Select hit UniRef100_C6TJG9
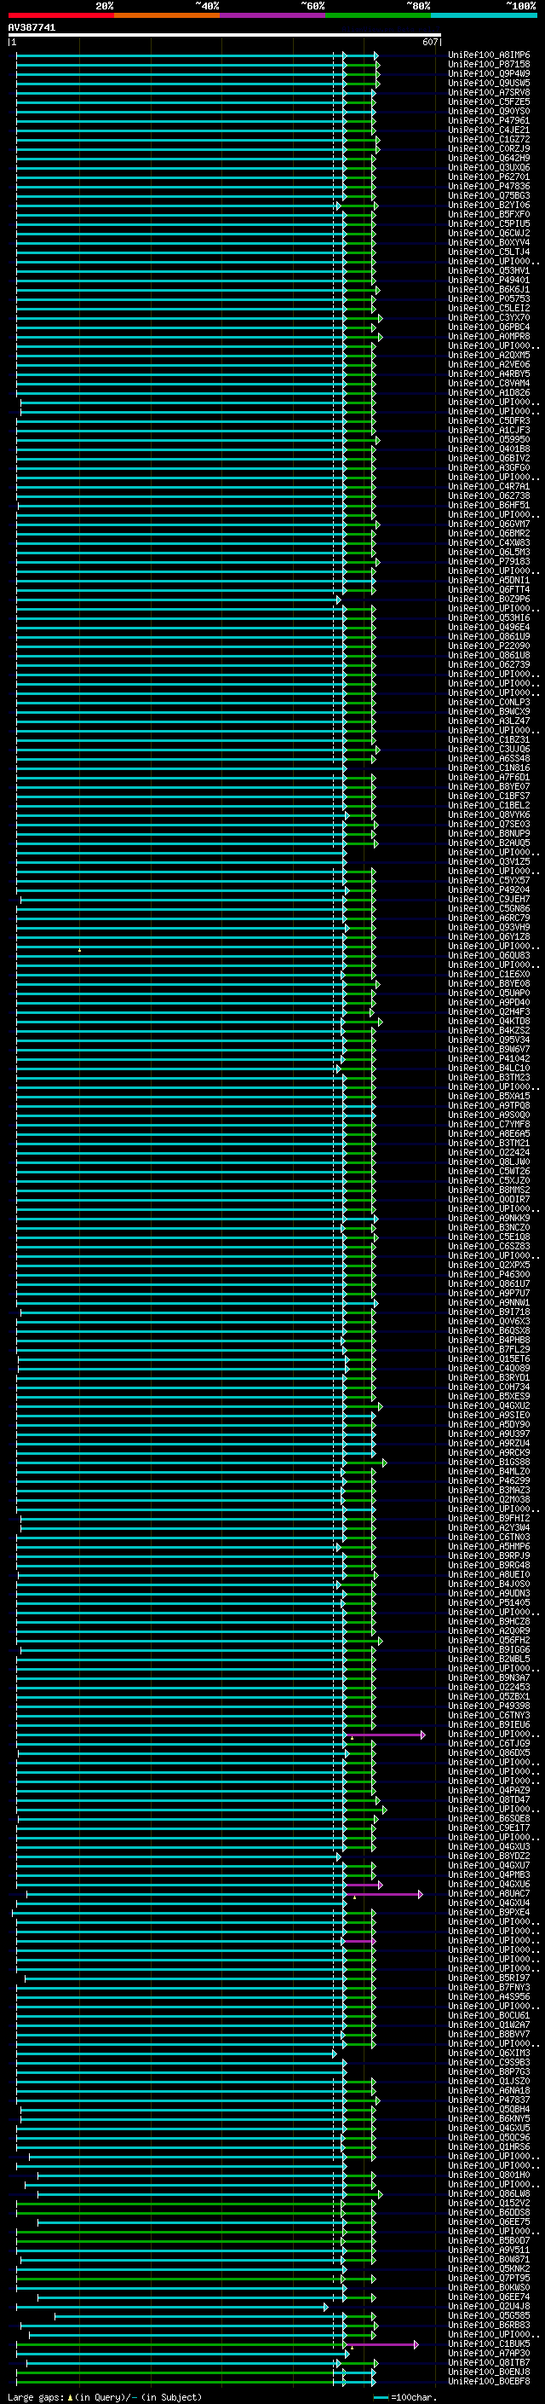This screenshot has height=2404, width=545. click(488, 1742)
